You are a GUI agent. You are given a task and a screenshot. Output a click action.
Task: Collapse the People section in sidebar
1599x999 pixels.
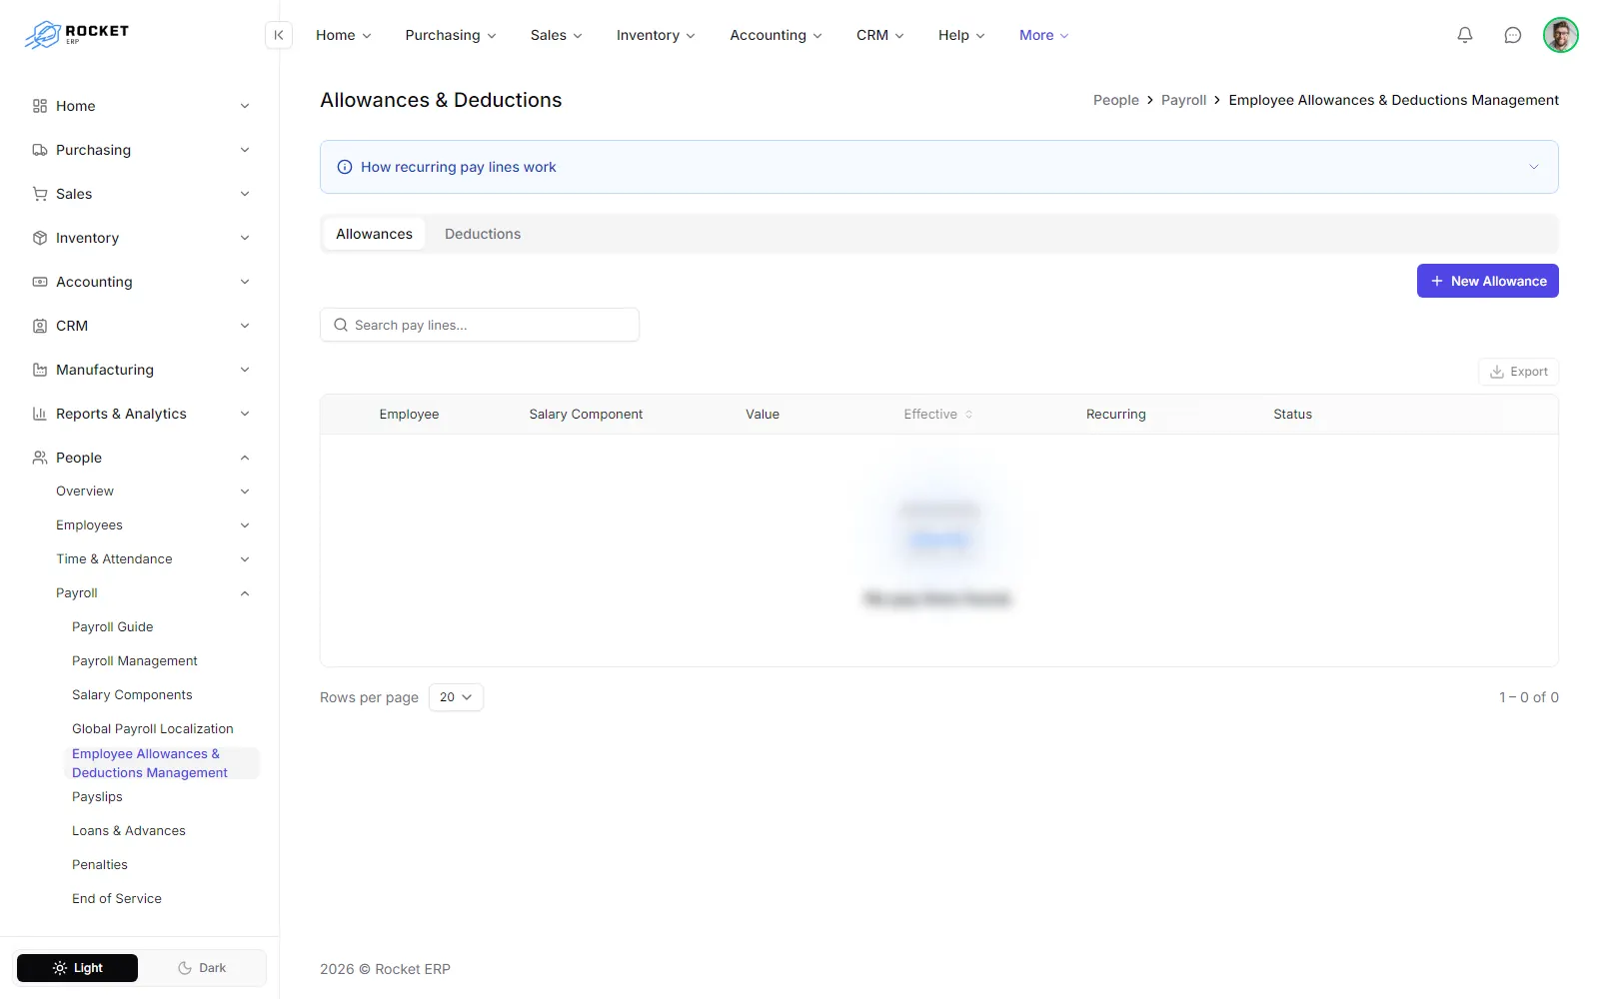(x=245, y=458)
